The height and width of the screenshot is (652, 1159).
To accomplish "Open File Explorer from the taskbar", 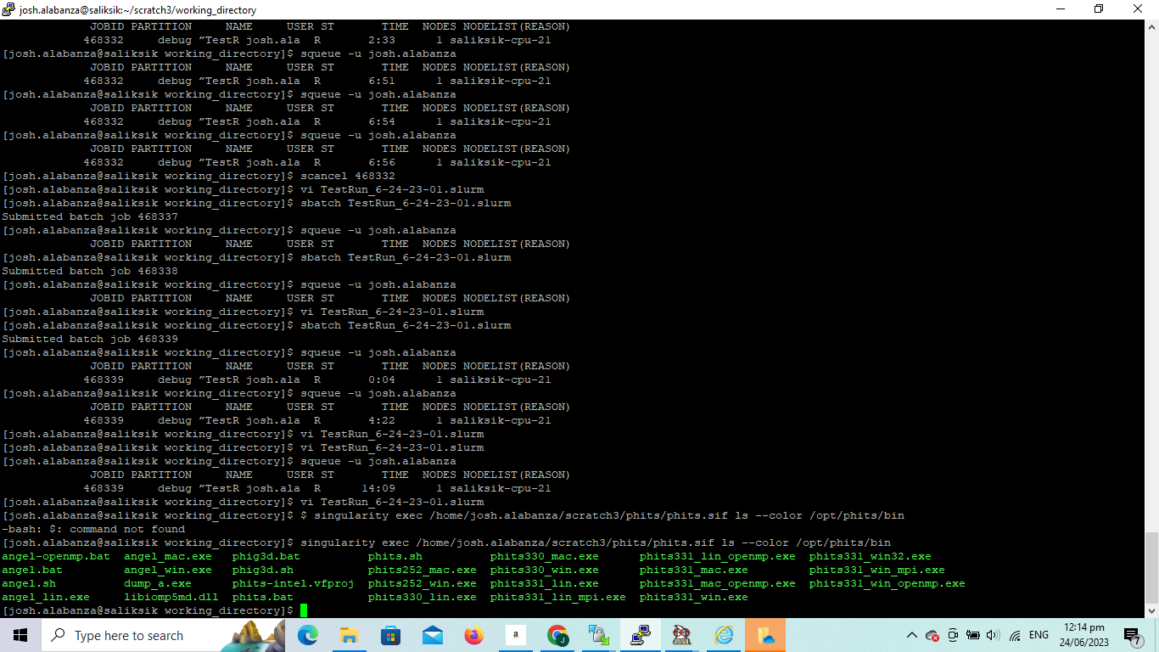I will click(349, 635).
